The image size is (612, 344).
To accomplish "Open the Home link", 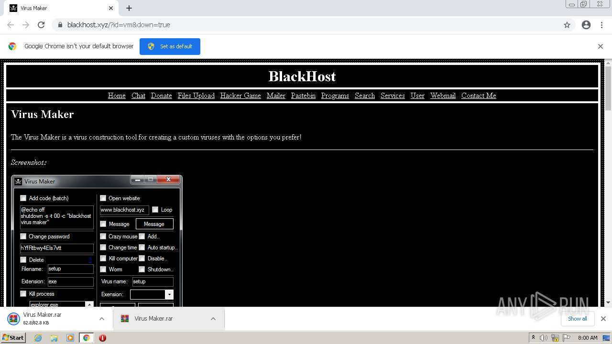I will (117, 96).
